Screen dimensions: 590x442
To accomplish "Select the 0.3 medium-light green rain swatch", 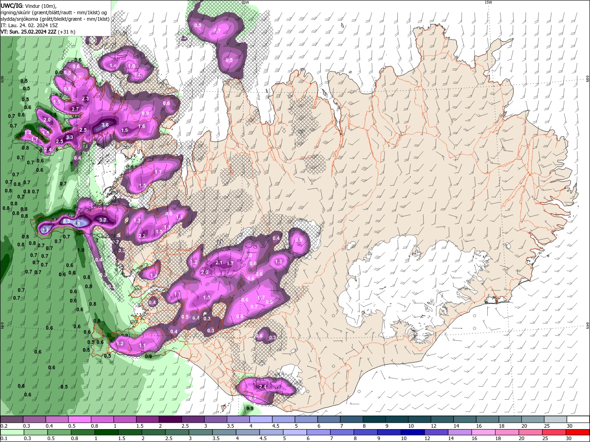I will click(35, 432).
